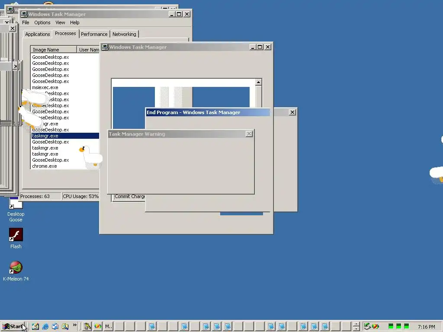Screen dimensions: 443x332
Task: Click the Show Desktop quick launch icon
Action: pyautogui.click(x=35, y=326)
